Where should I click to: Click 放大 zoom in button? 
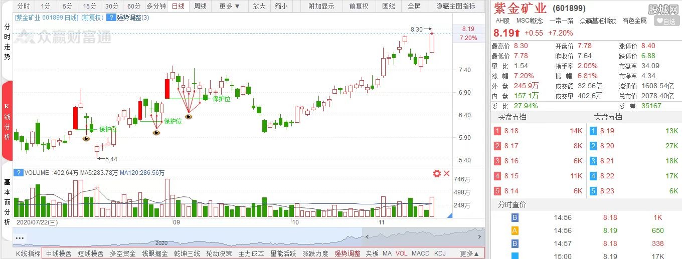259,7
